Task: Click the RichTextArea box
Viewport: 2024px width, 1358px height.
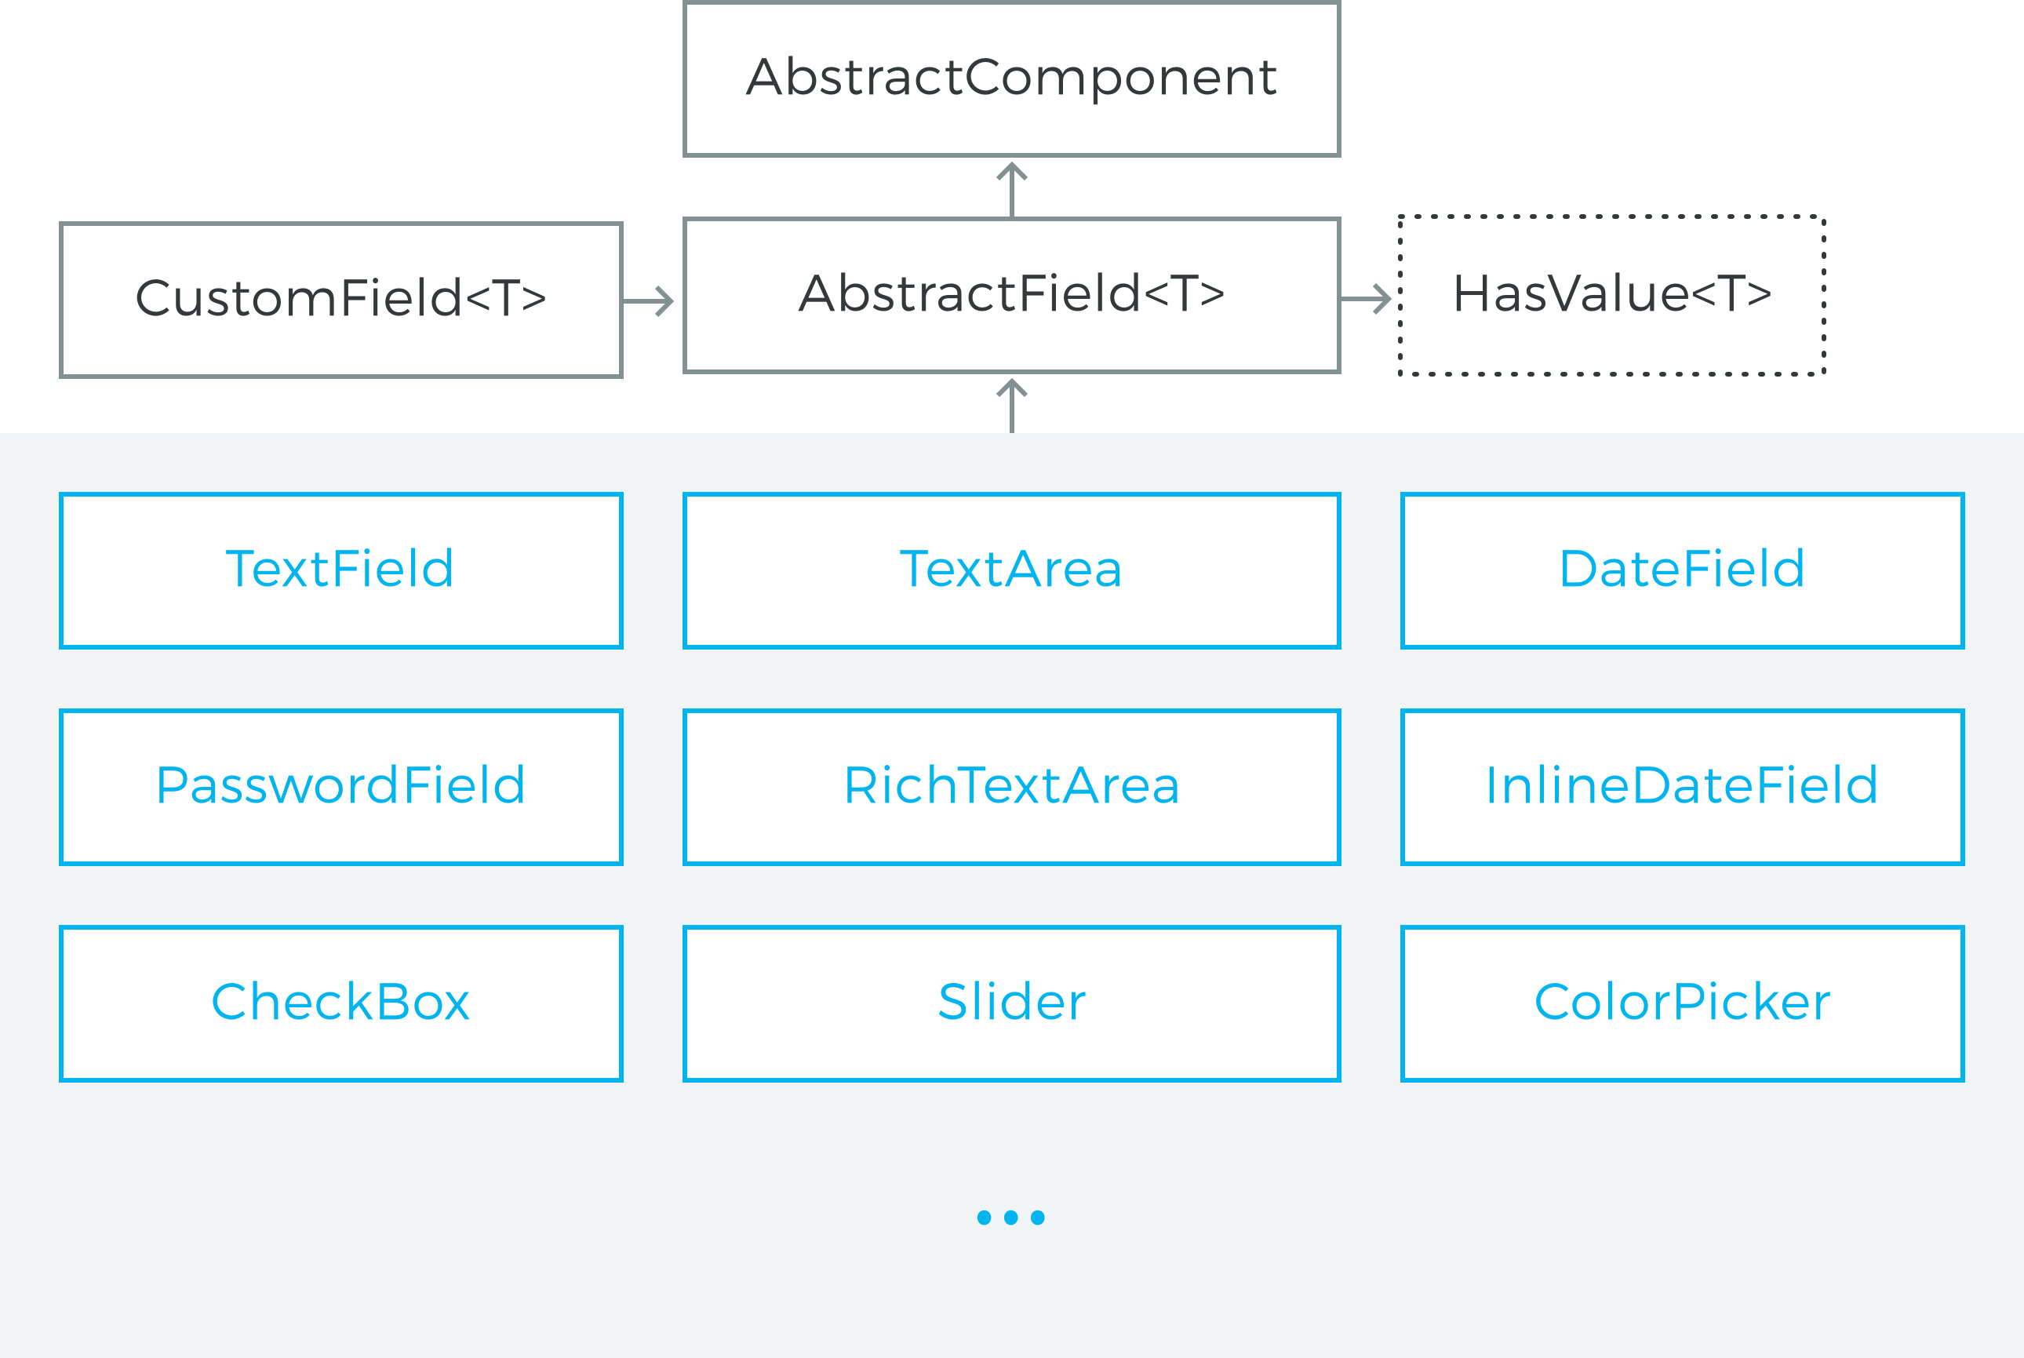Action: tap(1011, 787)
